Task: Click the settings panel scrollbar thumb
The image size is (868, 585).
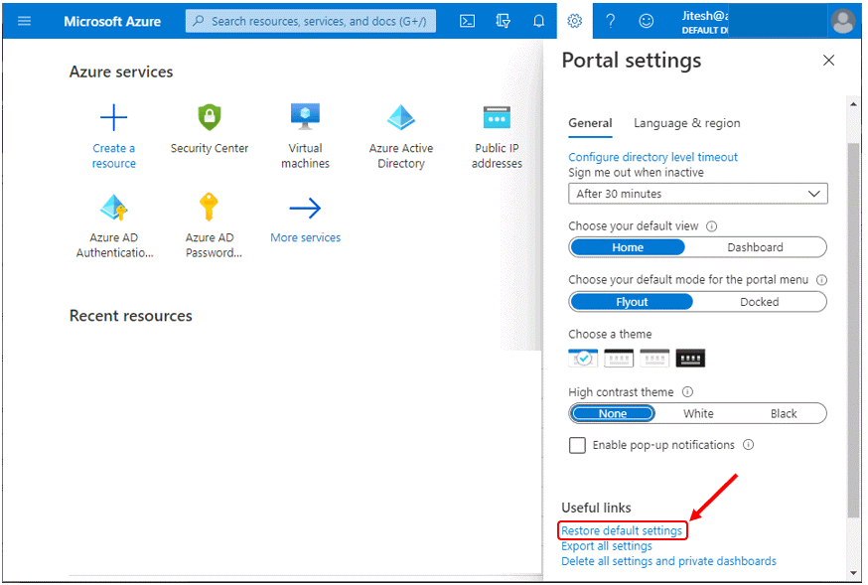Action: 853,330
